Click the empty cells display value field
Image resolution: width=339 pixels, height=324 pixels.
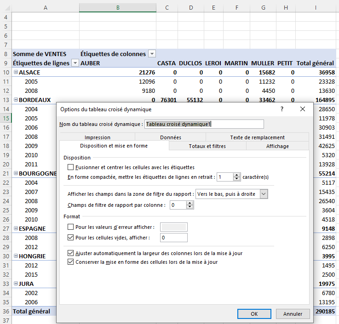174,238
